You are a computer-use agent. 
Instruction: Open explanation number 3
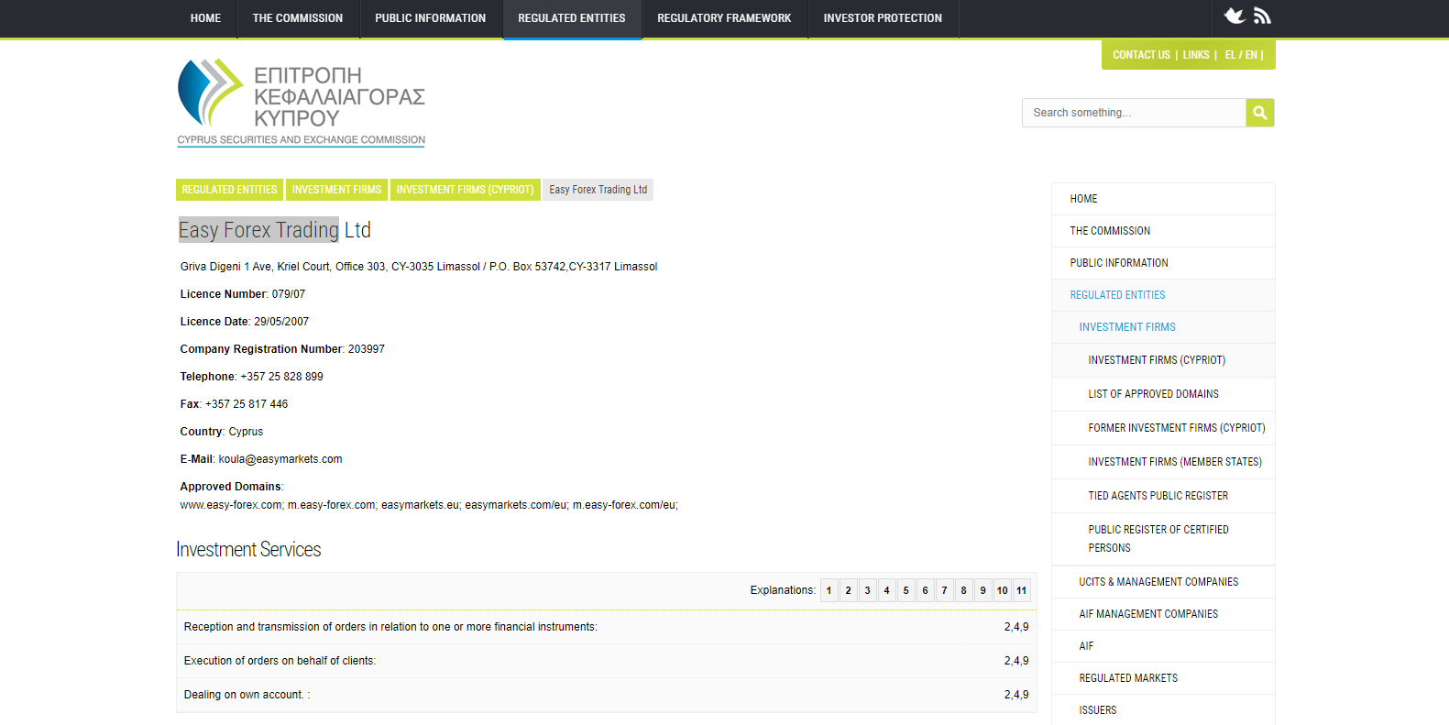point(867,590)
